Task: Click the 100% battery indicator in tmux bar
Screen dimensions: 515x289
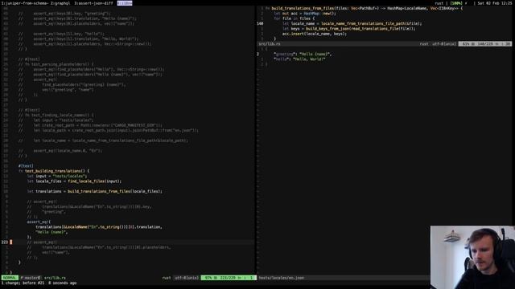Action: (456, 3)
